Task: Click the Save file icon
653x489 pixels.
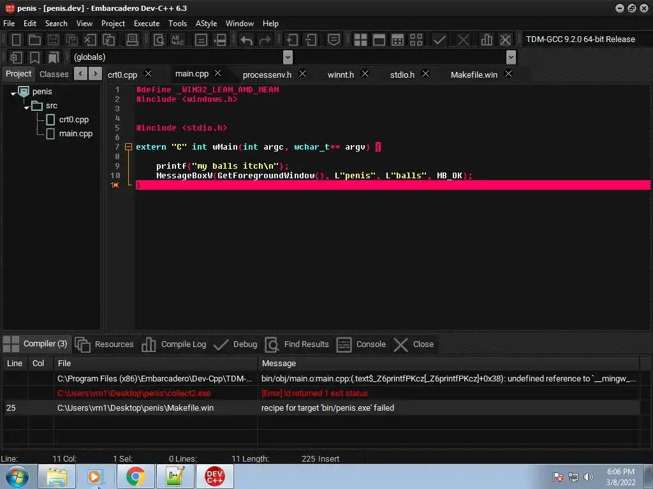Action: (x=53, y=40)
